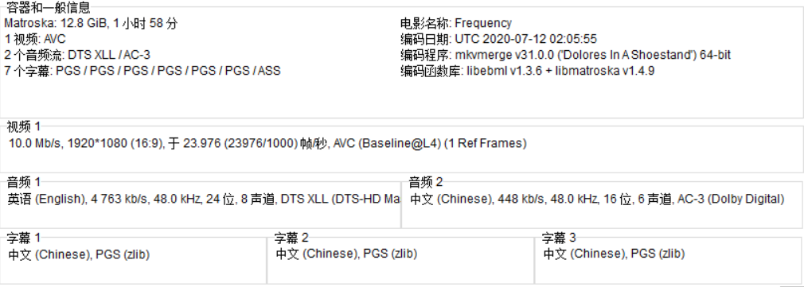This screenshot has width=804, height=287.
Task: Click the 字幕 2 group header
Action: pos(291,238)
